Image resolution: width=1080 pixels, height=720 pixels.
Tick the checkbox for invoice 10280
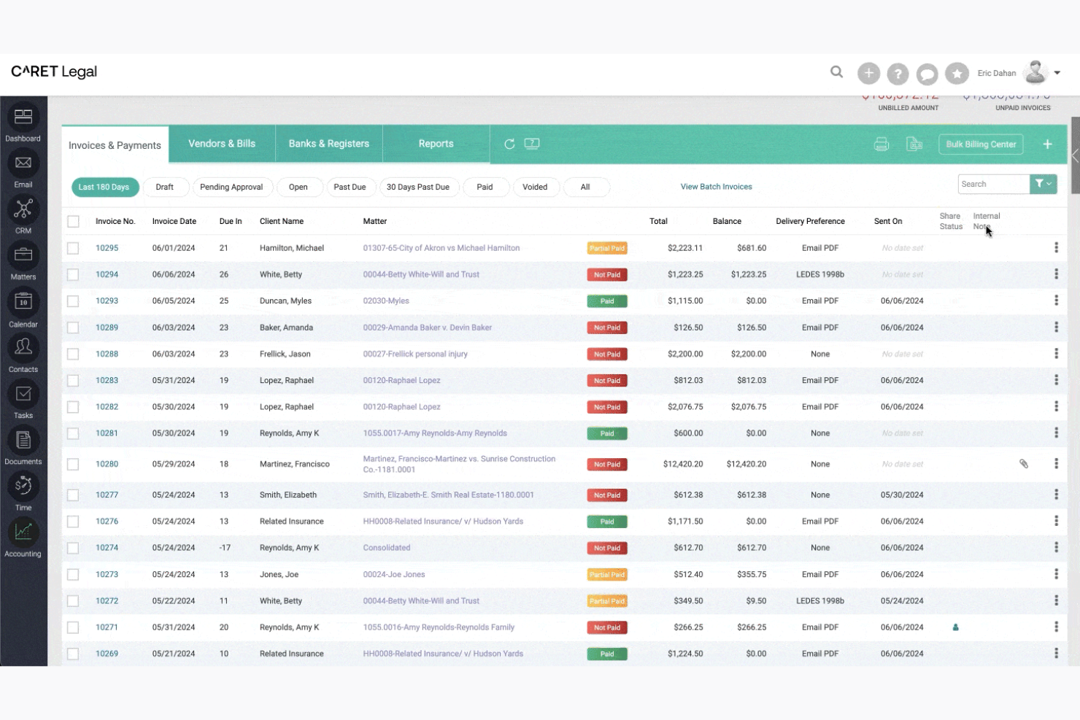pos(73,464)
